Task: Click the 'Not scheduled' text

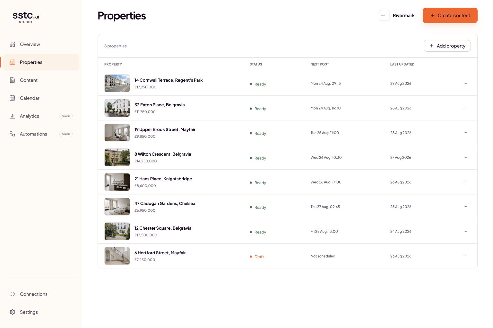Action: [x=323, y=256]
